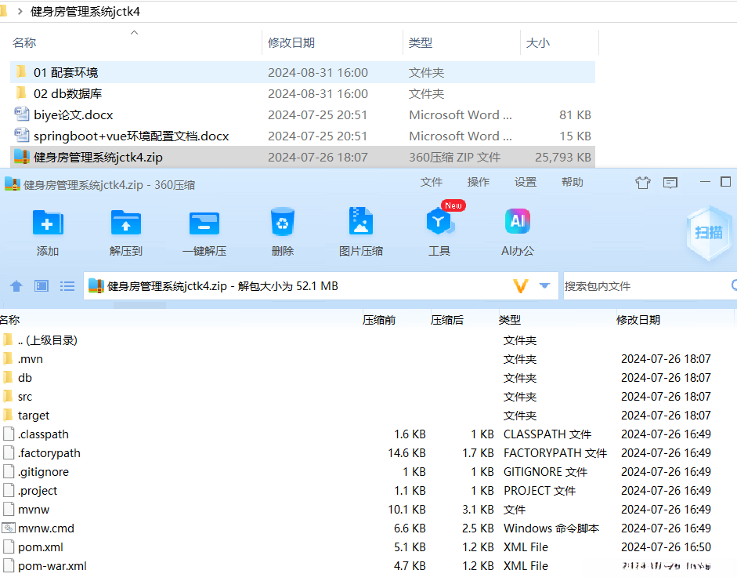Select the src folder in archive
737x581 pixels.
pyautogui.click(x=367, y=397)
